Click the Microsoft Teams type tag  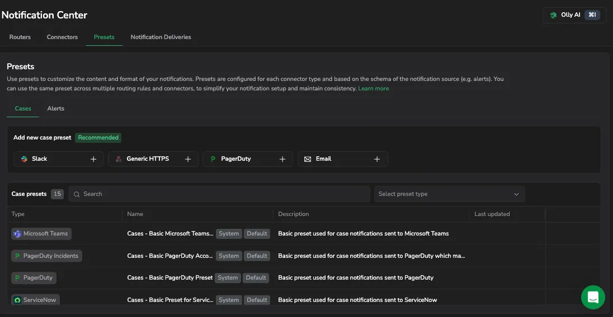pyautogui.click(x=41, y=233)
